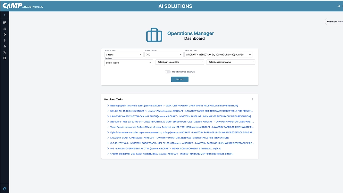Click the Operations Manager briefcase icon
343x193 pixels.
pos(154,35)
